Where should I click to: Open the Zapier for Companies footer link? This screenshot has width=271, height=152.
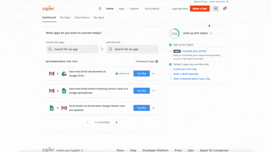click(x=214, y=150)
